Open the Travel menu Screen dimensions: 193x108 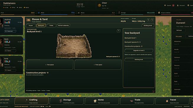(172, 101)
